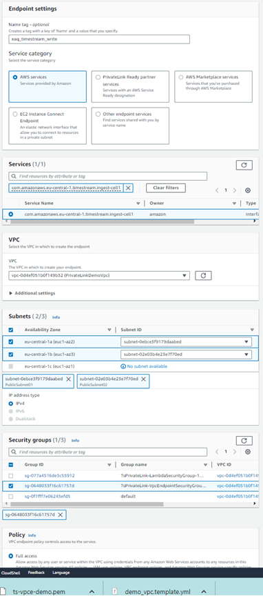
Task: Choose IPv4 address type
Action: [x=10, y=404]
